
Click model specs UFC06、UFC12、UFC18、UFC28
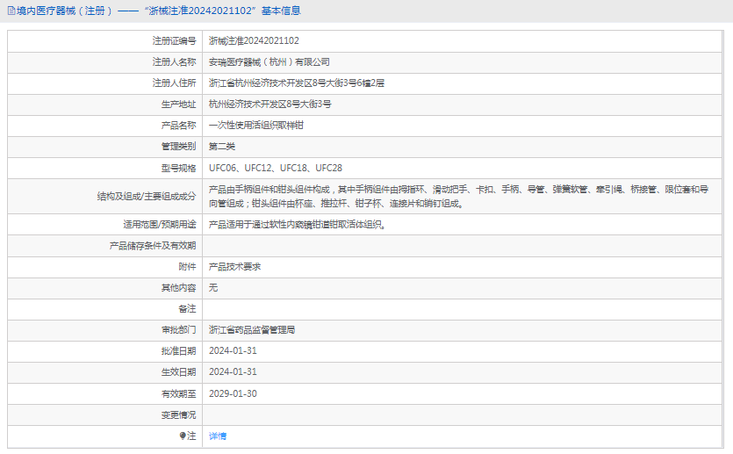276,168
